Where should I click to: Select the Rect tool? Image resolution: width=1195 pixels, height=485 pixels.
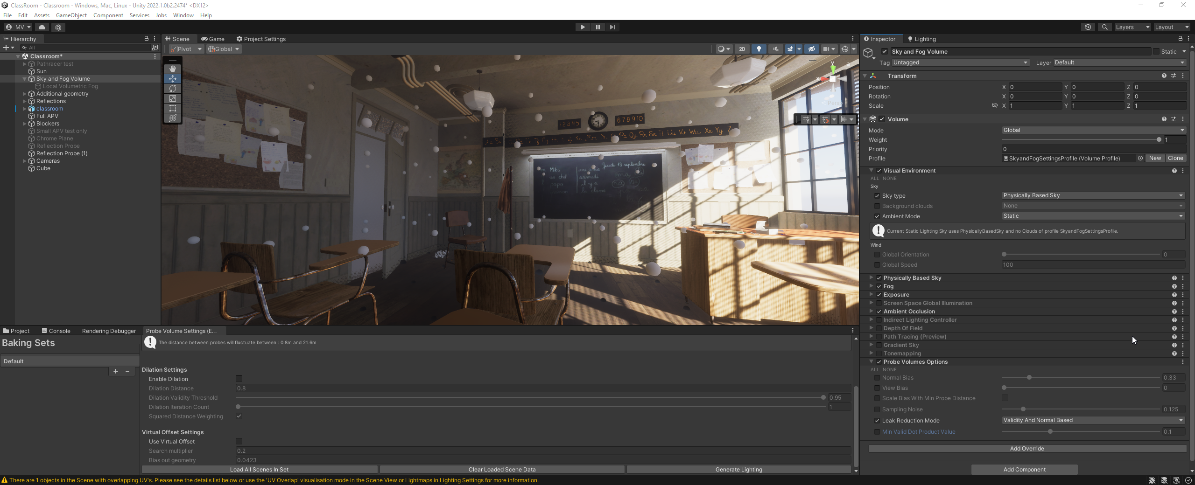173,108
